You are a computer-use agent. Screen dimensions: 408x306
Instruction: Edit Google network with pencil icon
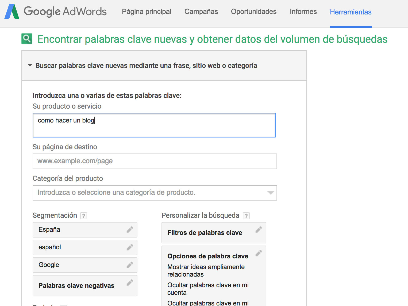point(130,265)
